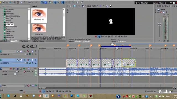Choose the Vertical Light preset thumbnail
Image resolution: width=177 pixels, height=99 pixels.
tap(39, 29)
